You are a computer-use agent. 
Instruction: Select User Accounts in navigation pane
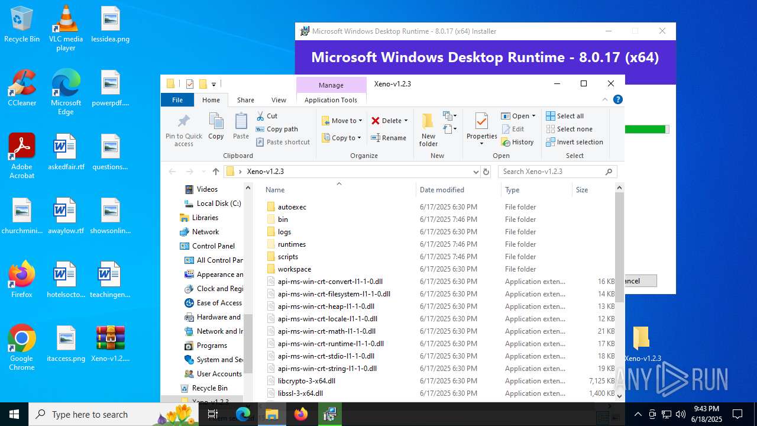219,374
